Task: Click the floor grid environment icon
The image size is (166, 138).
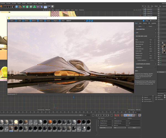Action: (45, 7)
